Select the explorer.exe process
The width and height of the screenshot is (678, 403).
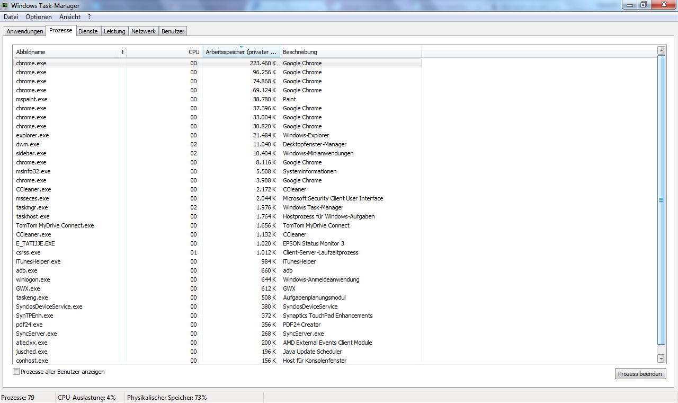[x=217, y=135]
